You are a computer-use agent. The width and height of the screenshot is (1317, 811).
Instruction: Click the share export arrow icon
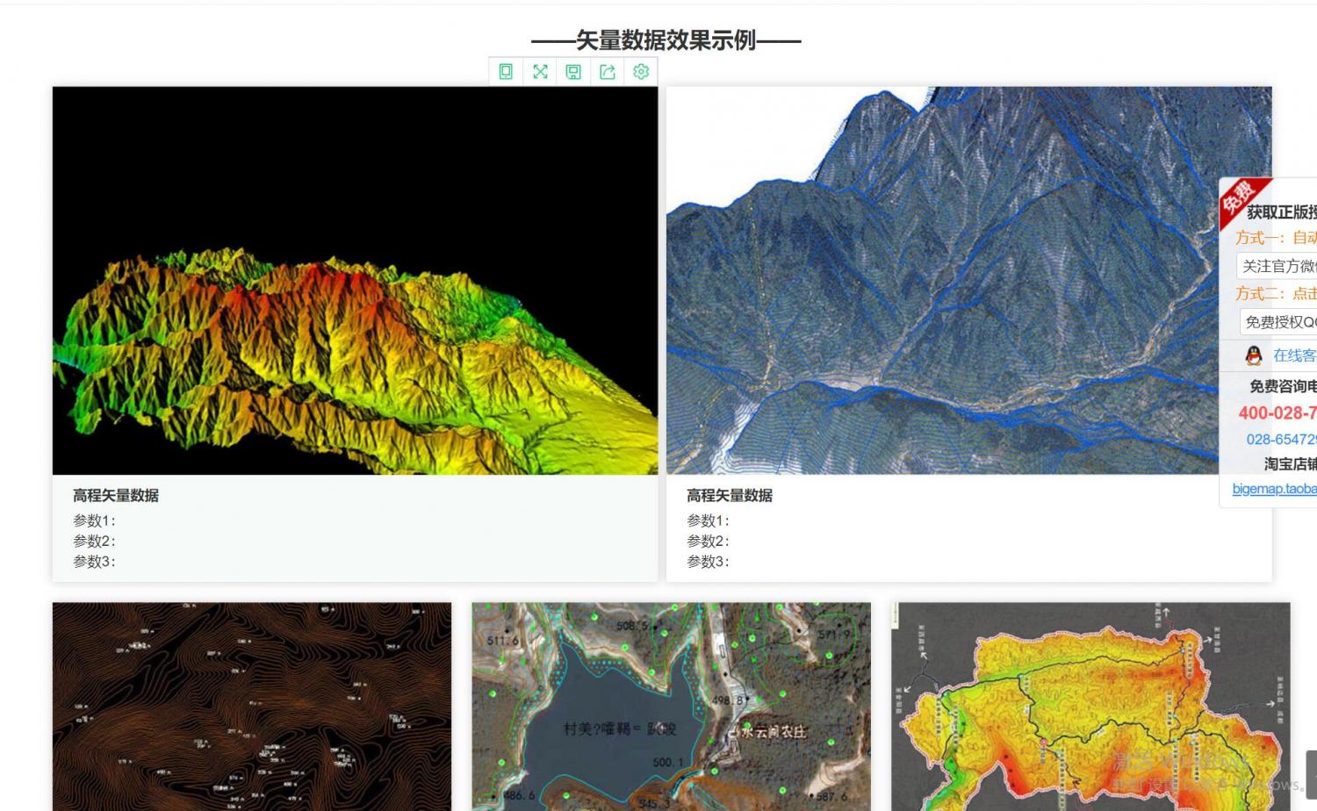click(x=608, y=72)
